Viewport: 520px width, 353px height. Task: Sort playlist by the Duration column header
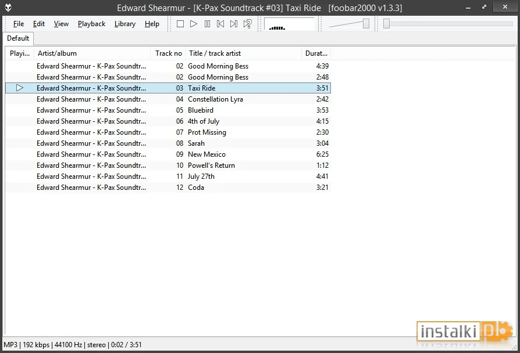click(315, 53)
